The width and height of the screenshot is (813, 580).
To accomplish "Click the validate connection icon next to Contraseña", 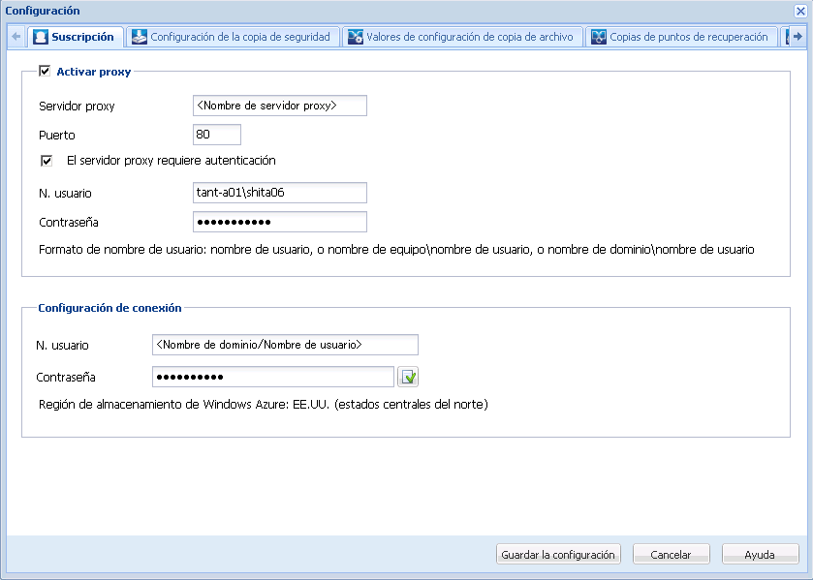I will tap(408, 377).
